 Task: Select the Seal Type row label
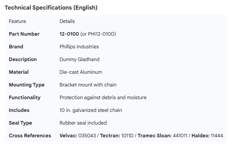(x=20, y=123)
